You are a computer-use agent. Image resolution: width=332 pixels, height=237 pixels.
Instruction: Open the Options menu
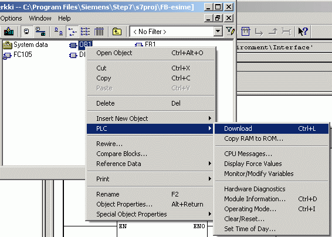11,18
